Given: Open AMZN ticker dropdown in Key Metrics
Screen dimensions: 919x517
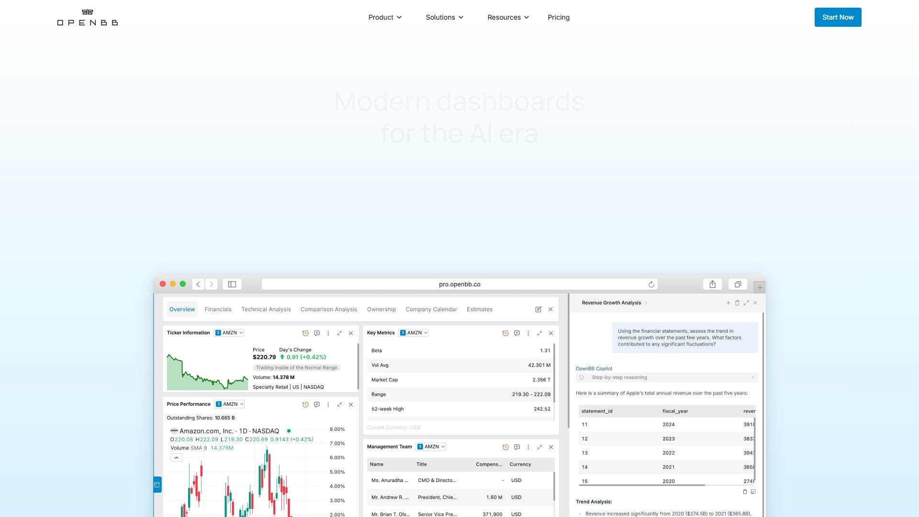Looking at the screenshot, I should (414, 333).
